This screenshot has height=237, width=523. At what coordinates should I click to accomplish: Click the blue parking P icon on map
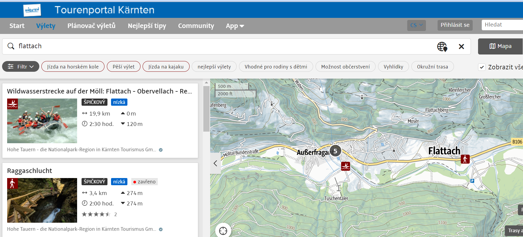472,181
